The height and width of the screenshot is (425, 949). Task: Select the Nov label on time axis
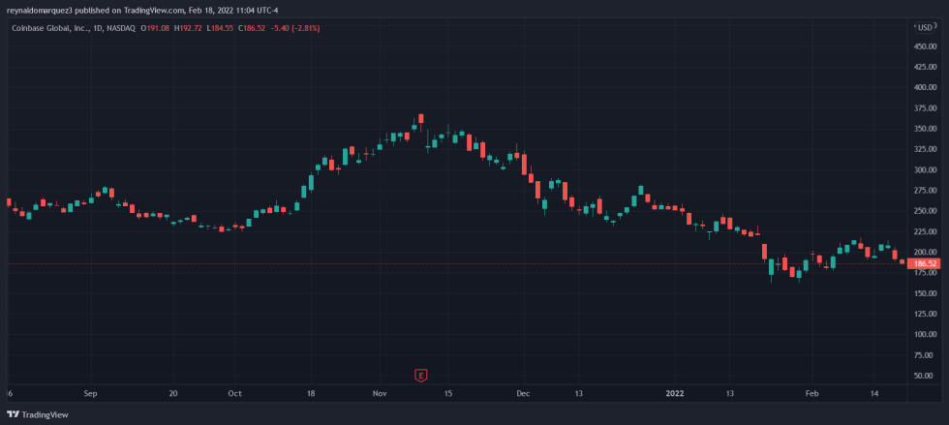[380, 394]
